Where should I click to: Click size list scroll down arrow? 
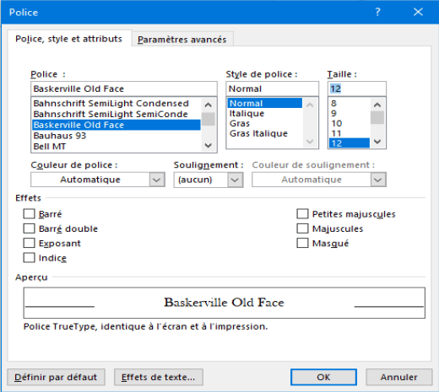377,142
